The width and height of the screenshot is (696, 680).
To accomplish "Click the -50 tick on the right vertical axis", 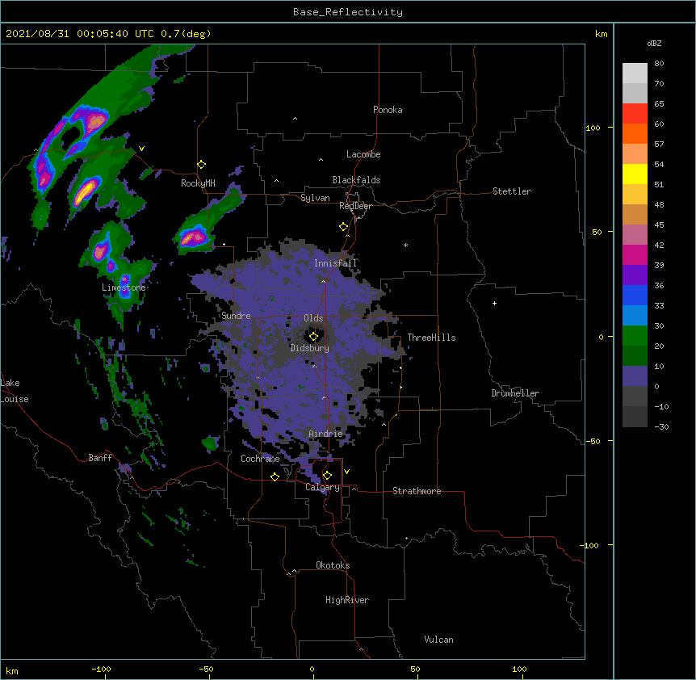I will tap(593, 441).
